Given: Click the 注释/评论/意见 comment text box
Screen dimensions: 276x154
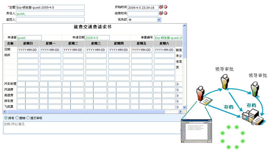Looking at the screenshot, I should pos(93,128).
